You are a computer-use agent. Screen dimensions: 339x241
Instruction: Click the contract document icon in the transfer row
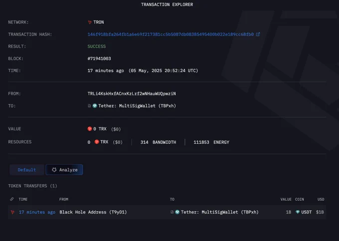coord(172,212)
